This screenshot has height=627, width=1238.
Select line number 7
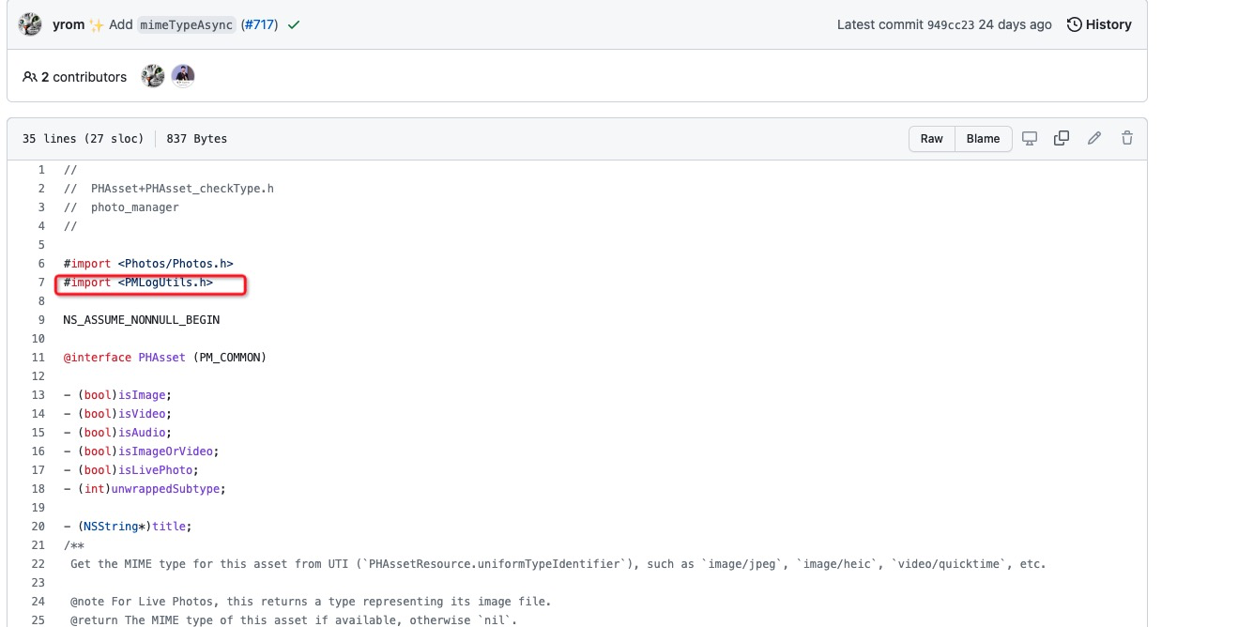[x=41, y=282]
